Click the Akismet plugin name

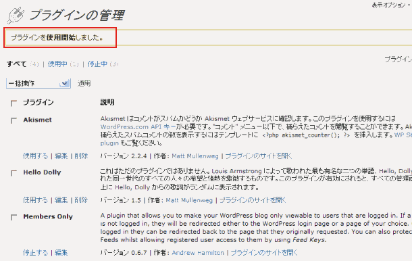point(38,120)
